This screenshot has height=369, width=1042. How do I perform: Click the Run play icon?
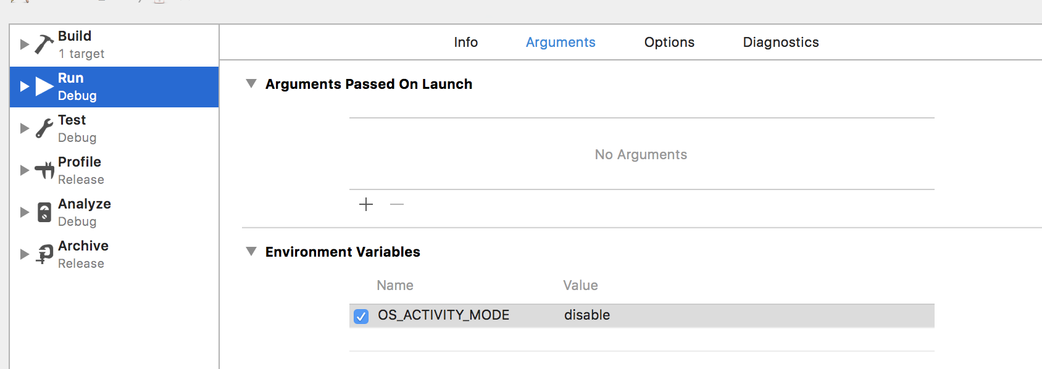44,86
